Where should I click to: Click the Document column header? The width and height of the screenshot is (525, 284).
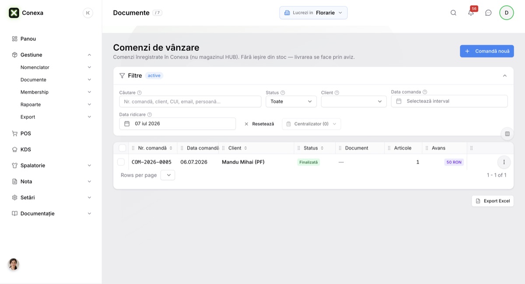357,148
